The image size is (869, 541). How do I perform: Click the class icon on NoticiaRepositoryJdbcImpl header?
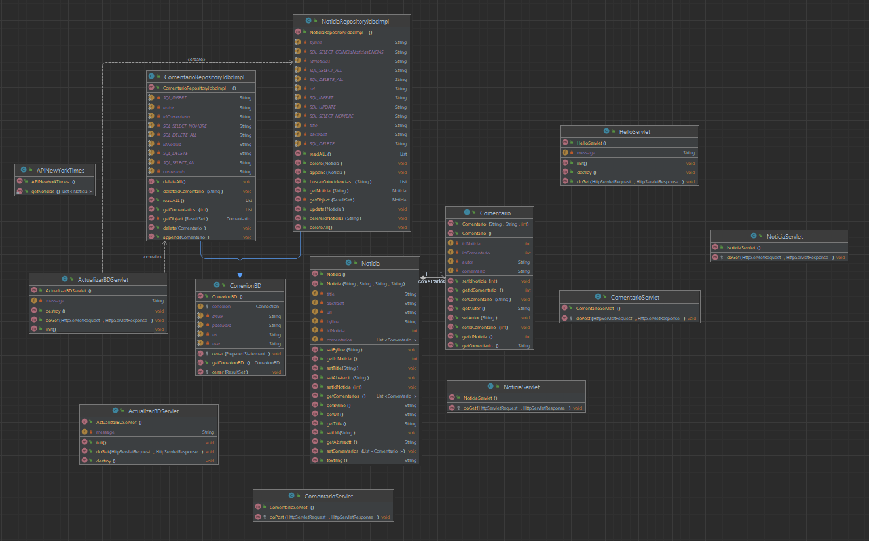308,20
